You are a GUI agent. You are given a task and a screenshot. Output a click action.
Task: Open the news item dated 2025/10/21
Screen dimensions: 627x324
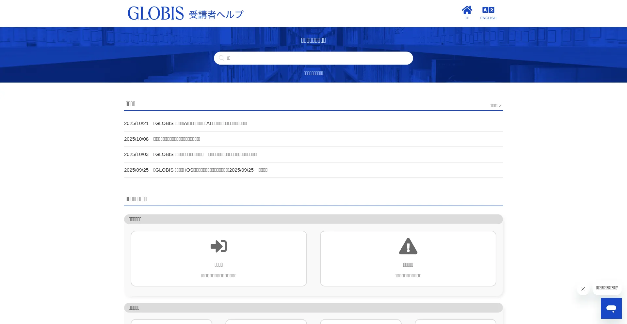click(200, 123)
